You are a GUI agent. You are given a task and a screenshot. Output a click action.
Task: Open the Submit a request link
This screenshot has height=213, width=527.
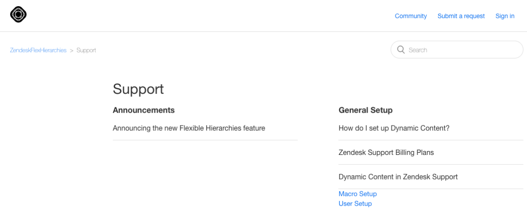pos(461,16)
